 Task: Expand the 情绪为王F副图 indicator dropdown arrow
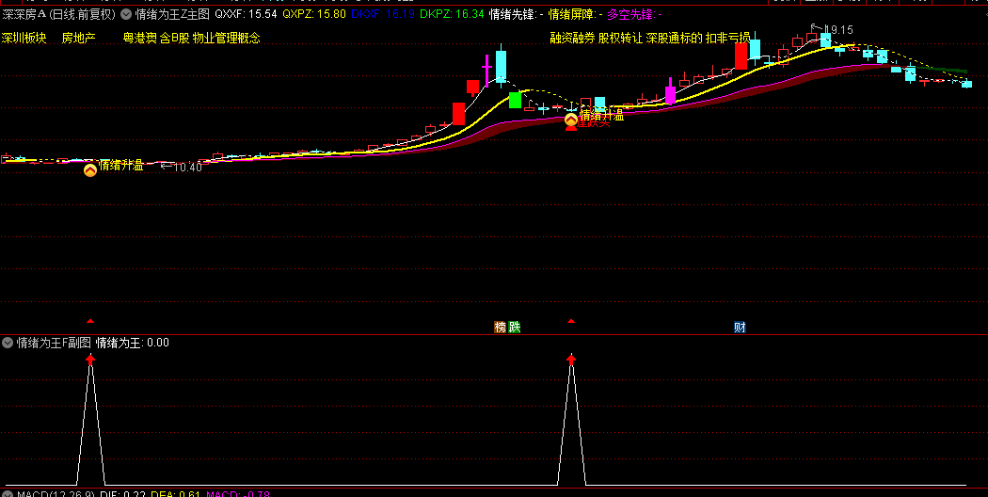[8, 344]
